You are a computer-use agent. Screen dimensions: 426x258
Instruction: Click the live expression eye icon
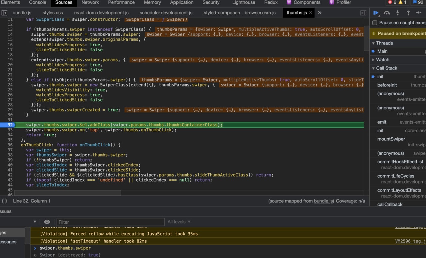[47, 222]
